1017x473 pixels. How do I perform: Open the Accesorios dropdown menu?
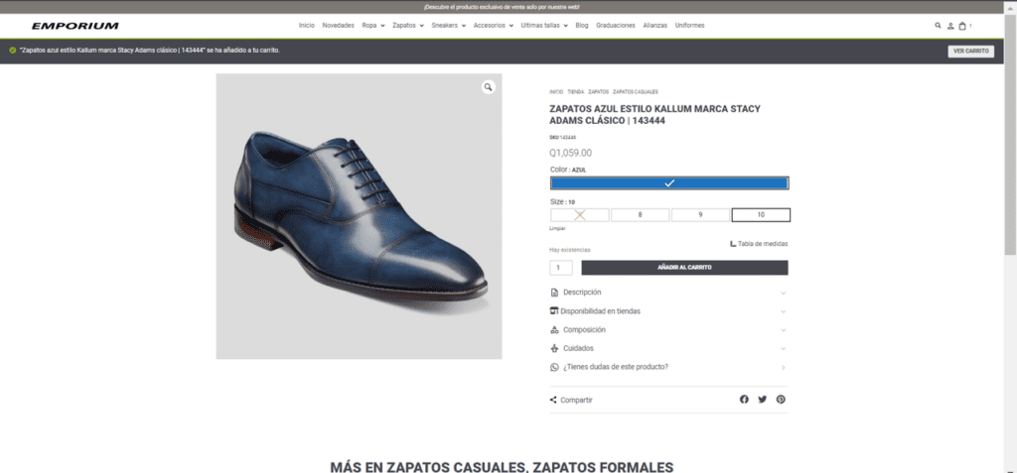click(x=494, y=26)
